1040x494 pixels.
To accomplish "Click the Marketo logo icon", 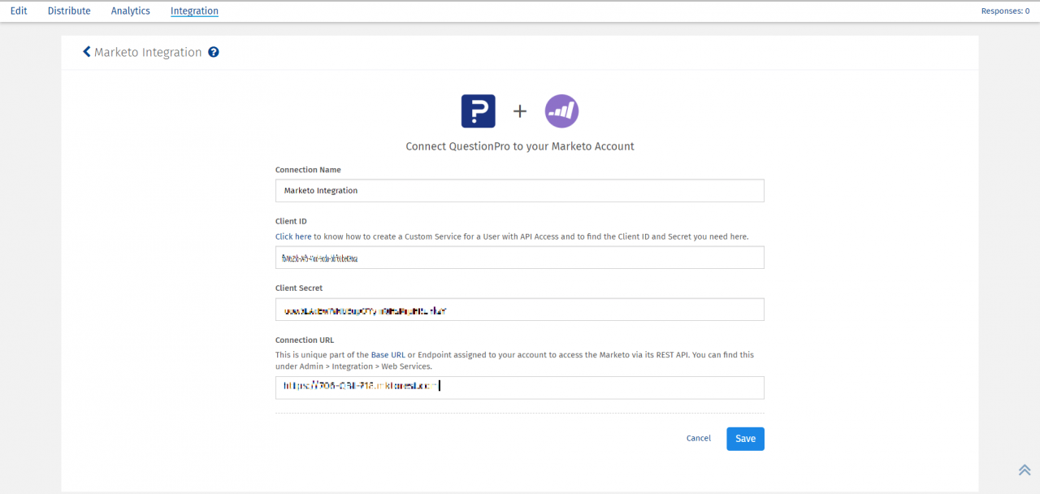I will (561, 110).
